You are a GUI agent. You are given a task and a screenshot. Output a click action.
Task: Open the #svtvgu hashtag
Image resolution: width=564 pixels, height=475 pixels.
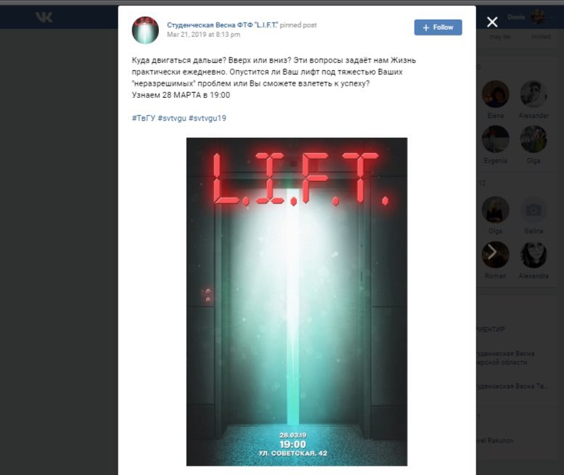[x=172, y=118]
